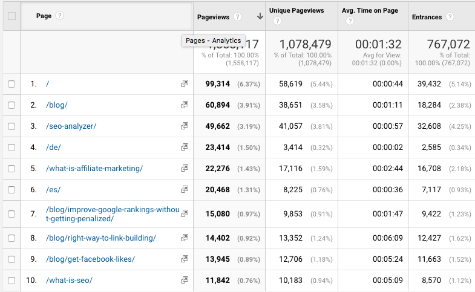Show help for Pageviews column
475x292 pixels.
coord(237,17)
